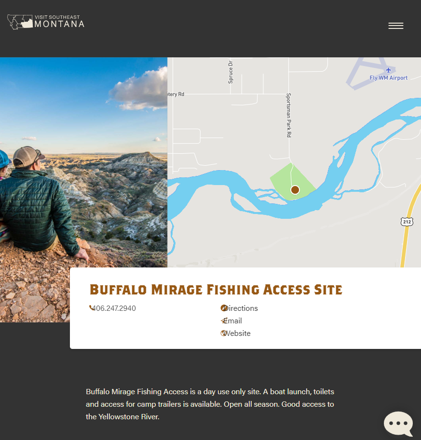Click the Visit Southeast Montana logo

coord(46,22)
